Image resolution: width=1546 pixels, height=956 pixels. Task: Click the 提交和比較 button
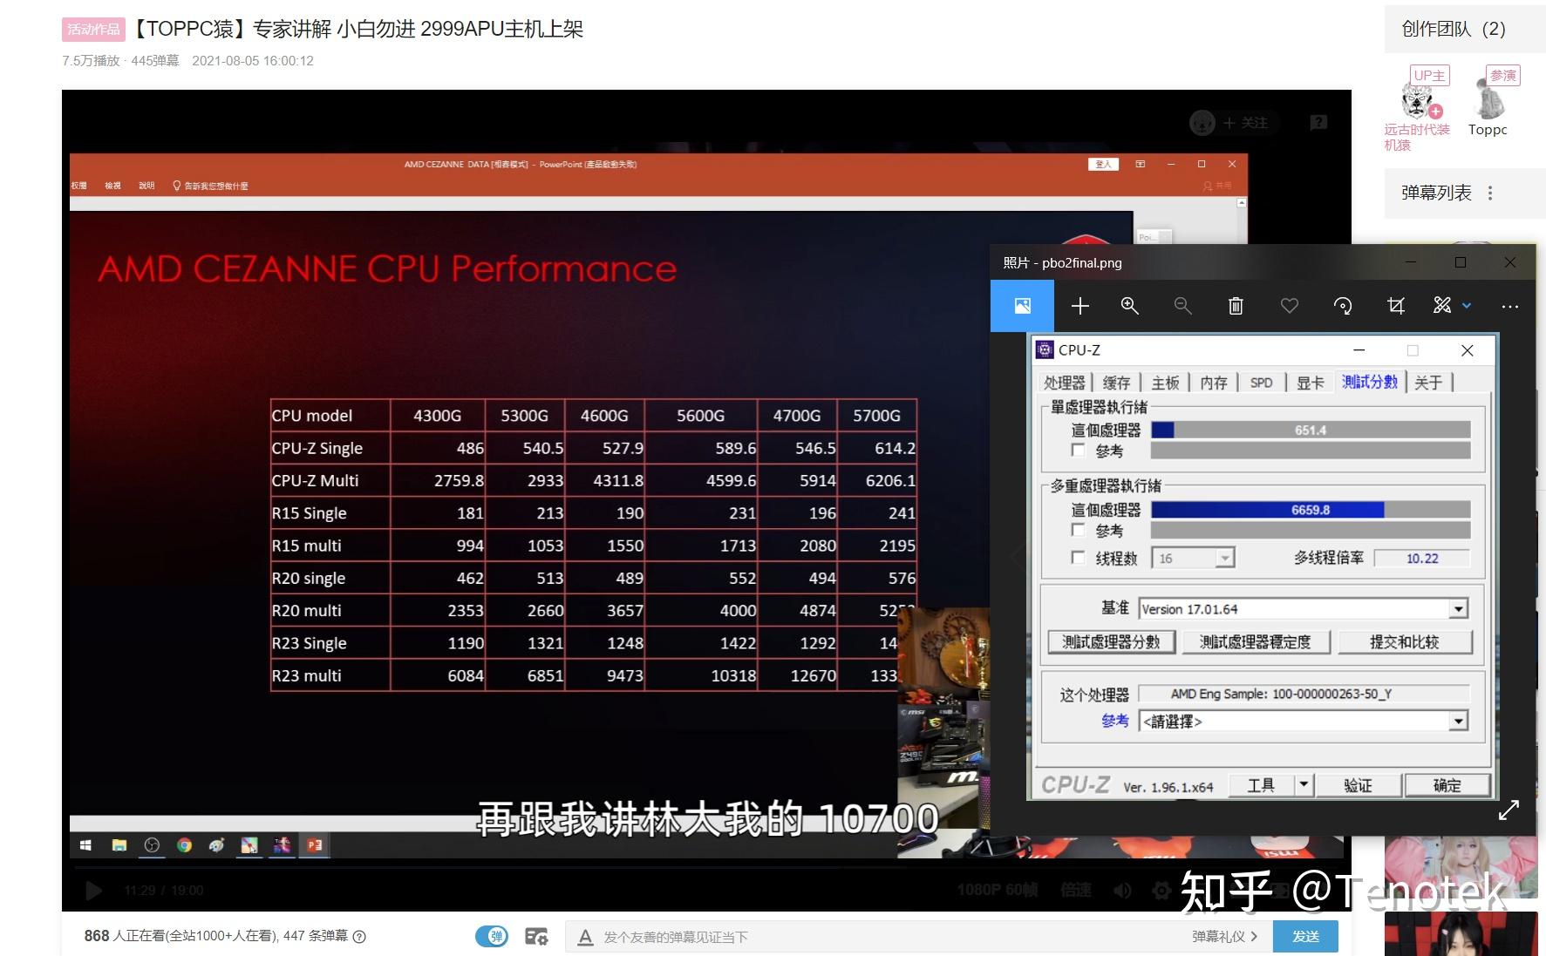click(x=1404, y=641)
